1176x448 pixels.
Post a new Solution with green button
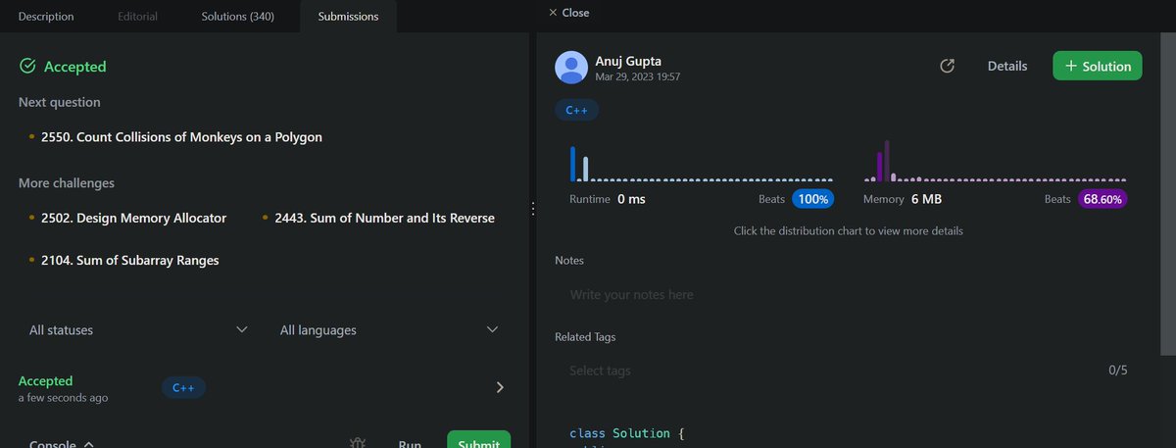(x=1098, y=66)
